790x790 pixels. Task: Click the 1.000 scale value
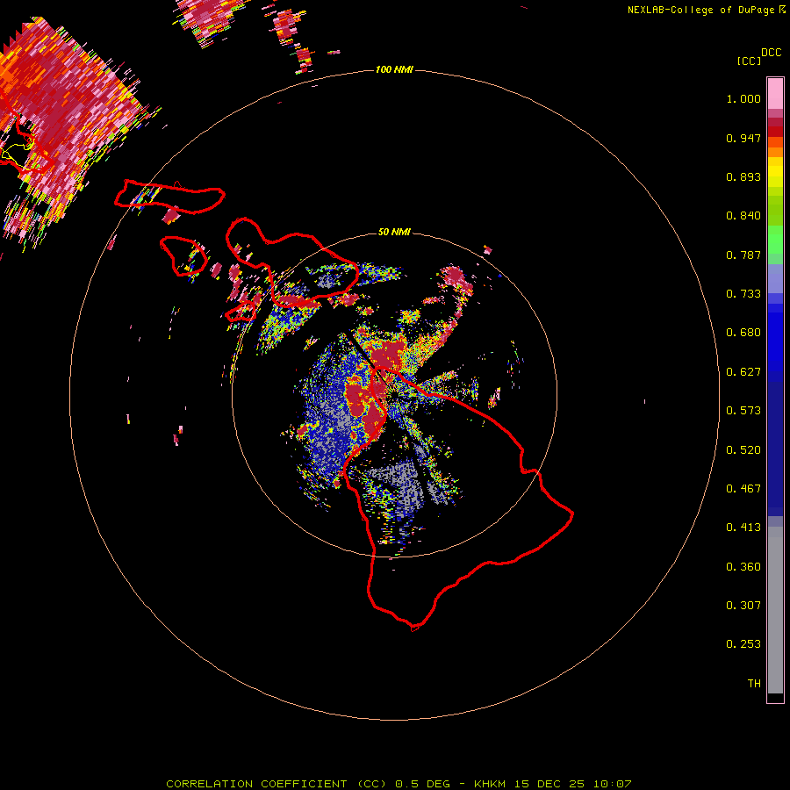tap(743, 98)
